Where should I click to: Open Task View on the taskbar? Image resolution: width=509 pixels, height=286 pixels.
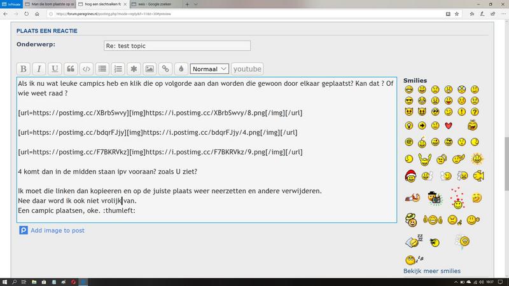pos(24,282)
